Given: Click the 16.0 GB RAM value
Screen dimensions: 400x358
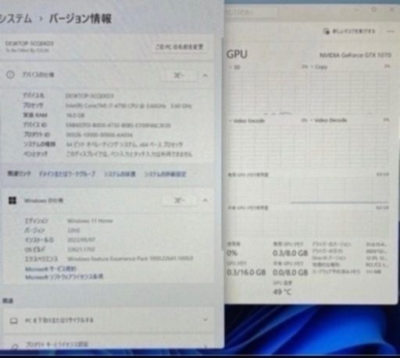Looking at the screenshot, I should pyautogui.click(x=75, y=115).
